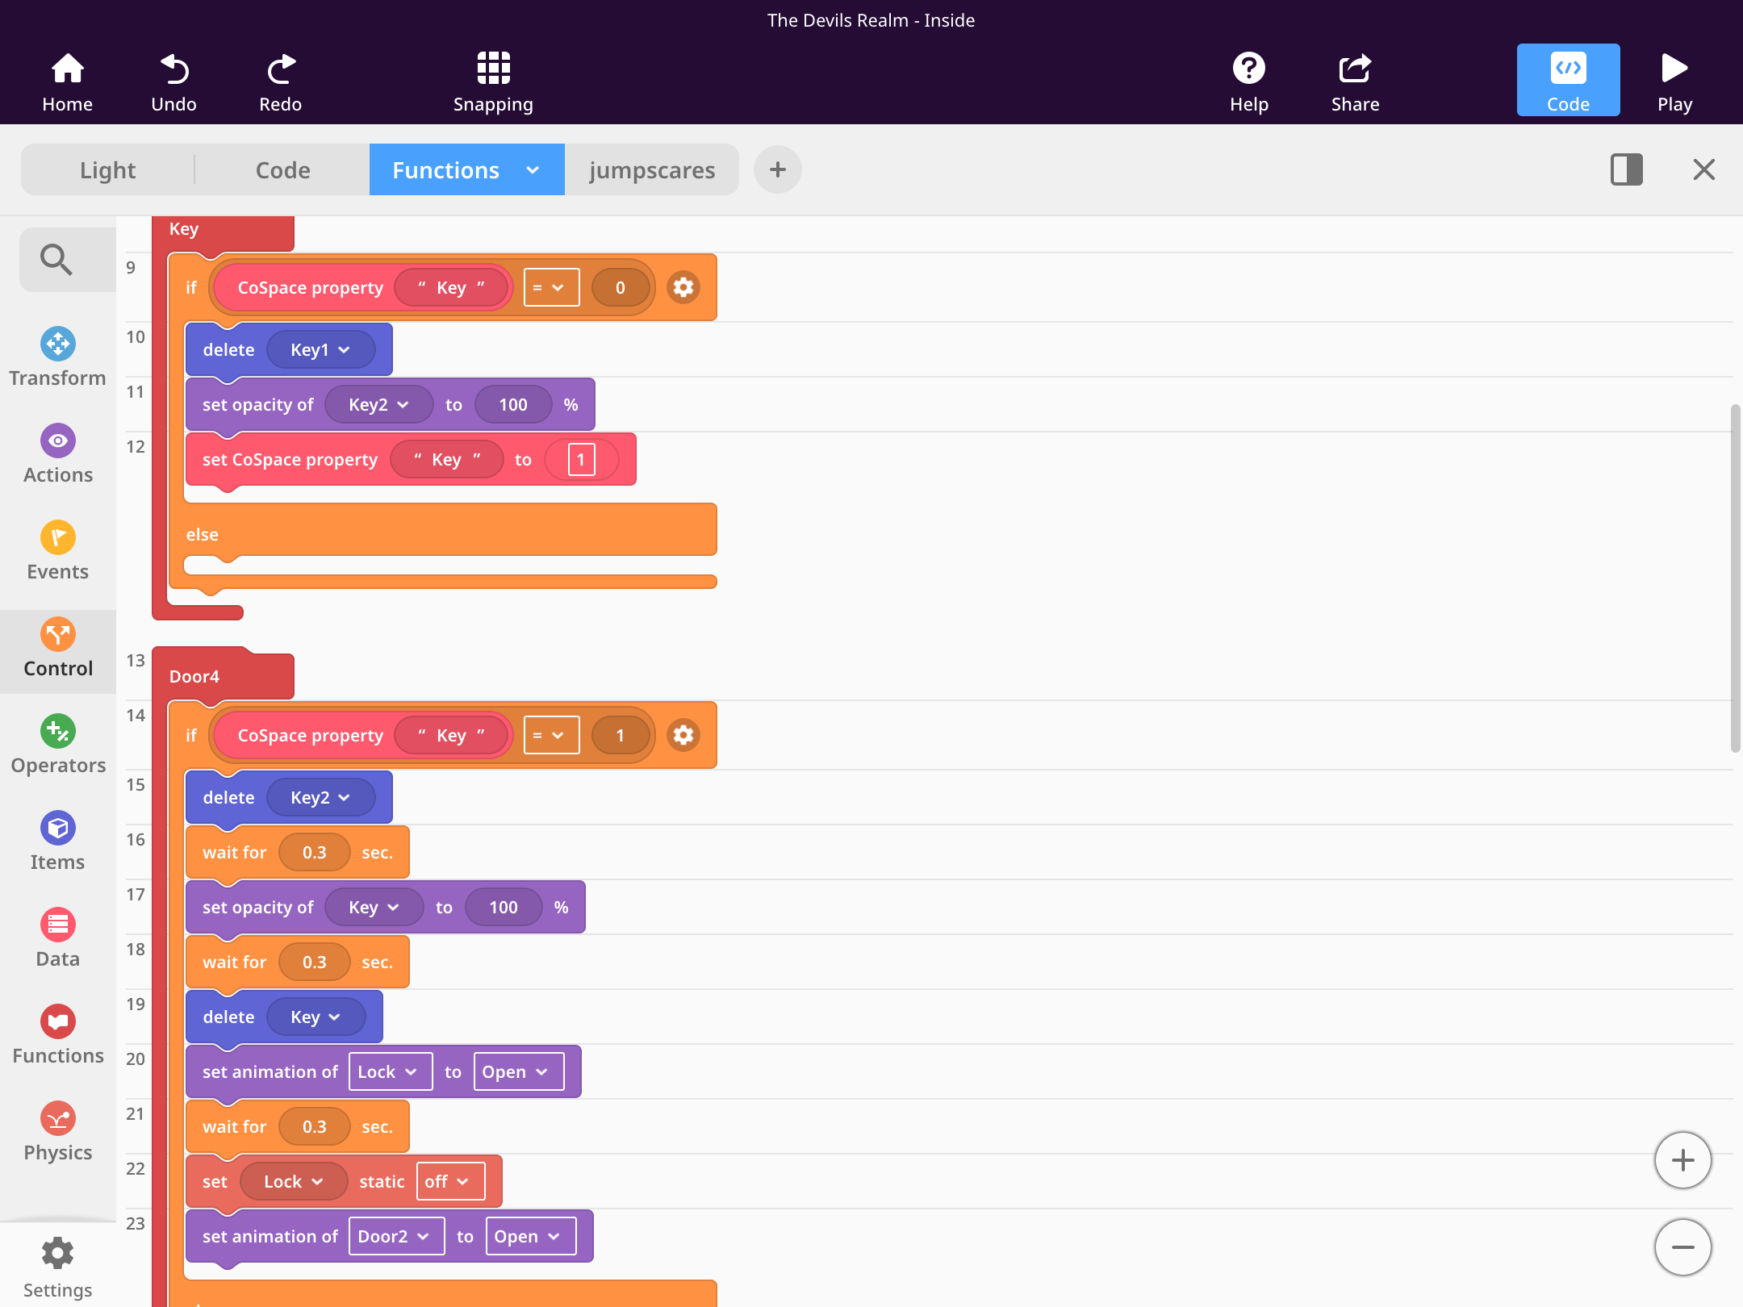This screenshot has height=1307, width=1743.
Task: Expand the static off dropdown
Action: pyautogui.click(x=450, y=1182)
